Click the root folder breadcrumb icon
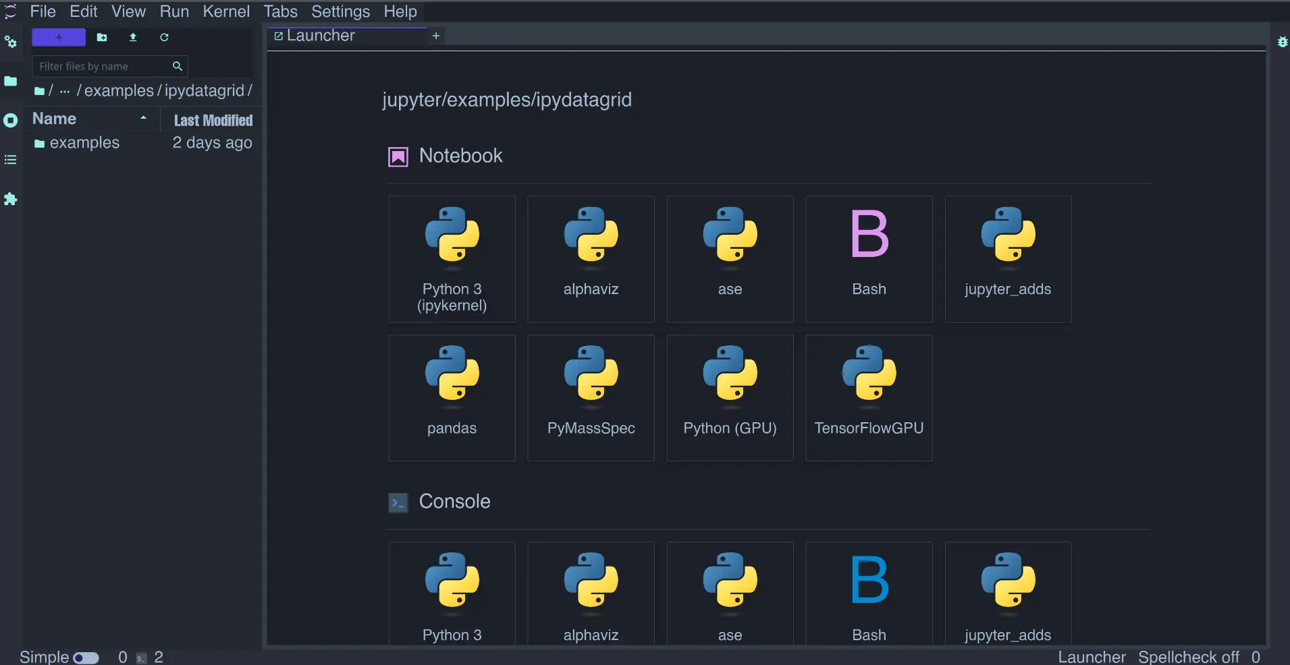Screen dimensions: 1290x665 pyautogui.click(x=40, y=91)
